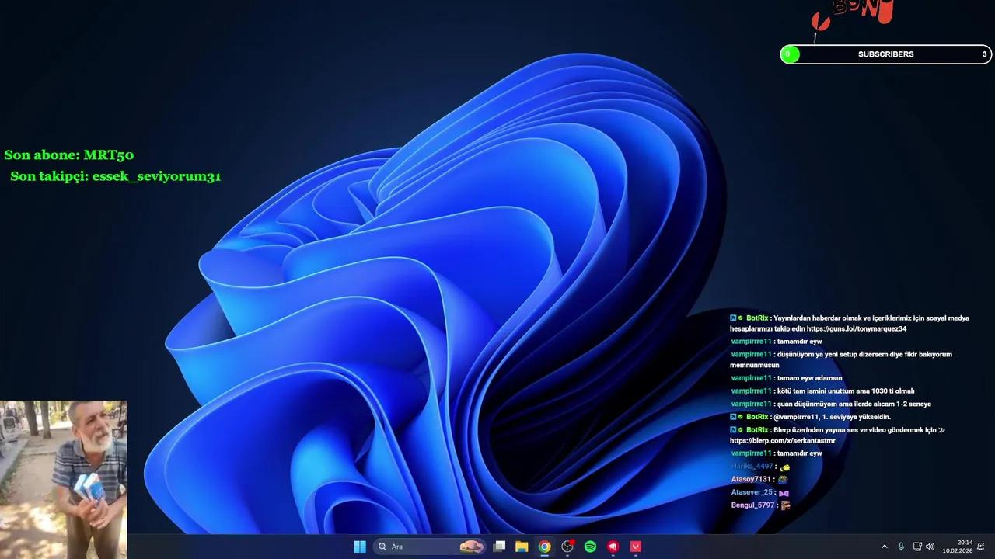Click the SUBSCRIBERS goal progress bar

[885, 54]
